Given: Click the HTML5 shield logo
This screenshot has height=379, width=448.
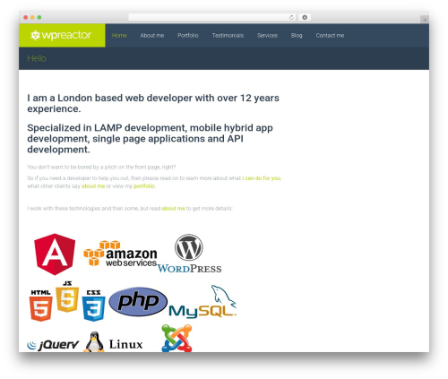Looking at the screenshot, I should [x=40, y=306].
